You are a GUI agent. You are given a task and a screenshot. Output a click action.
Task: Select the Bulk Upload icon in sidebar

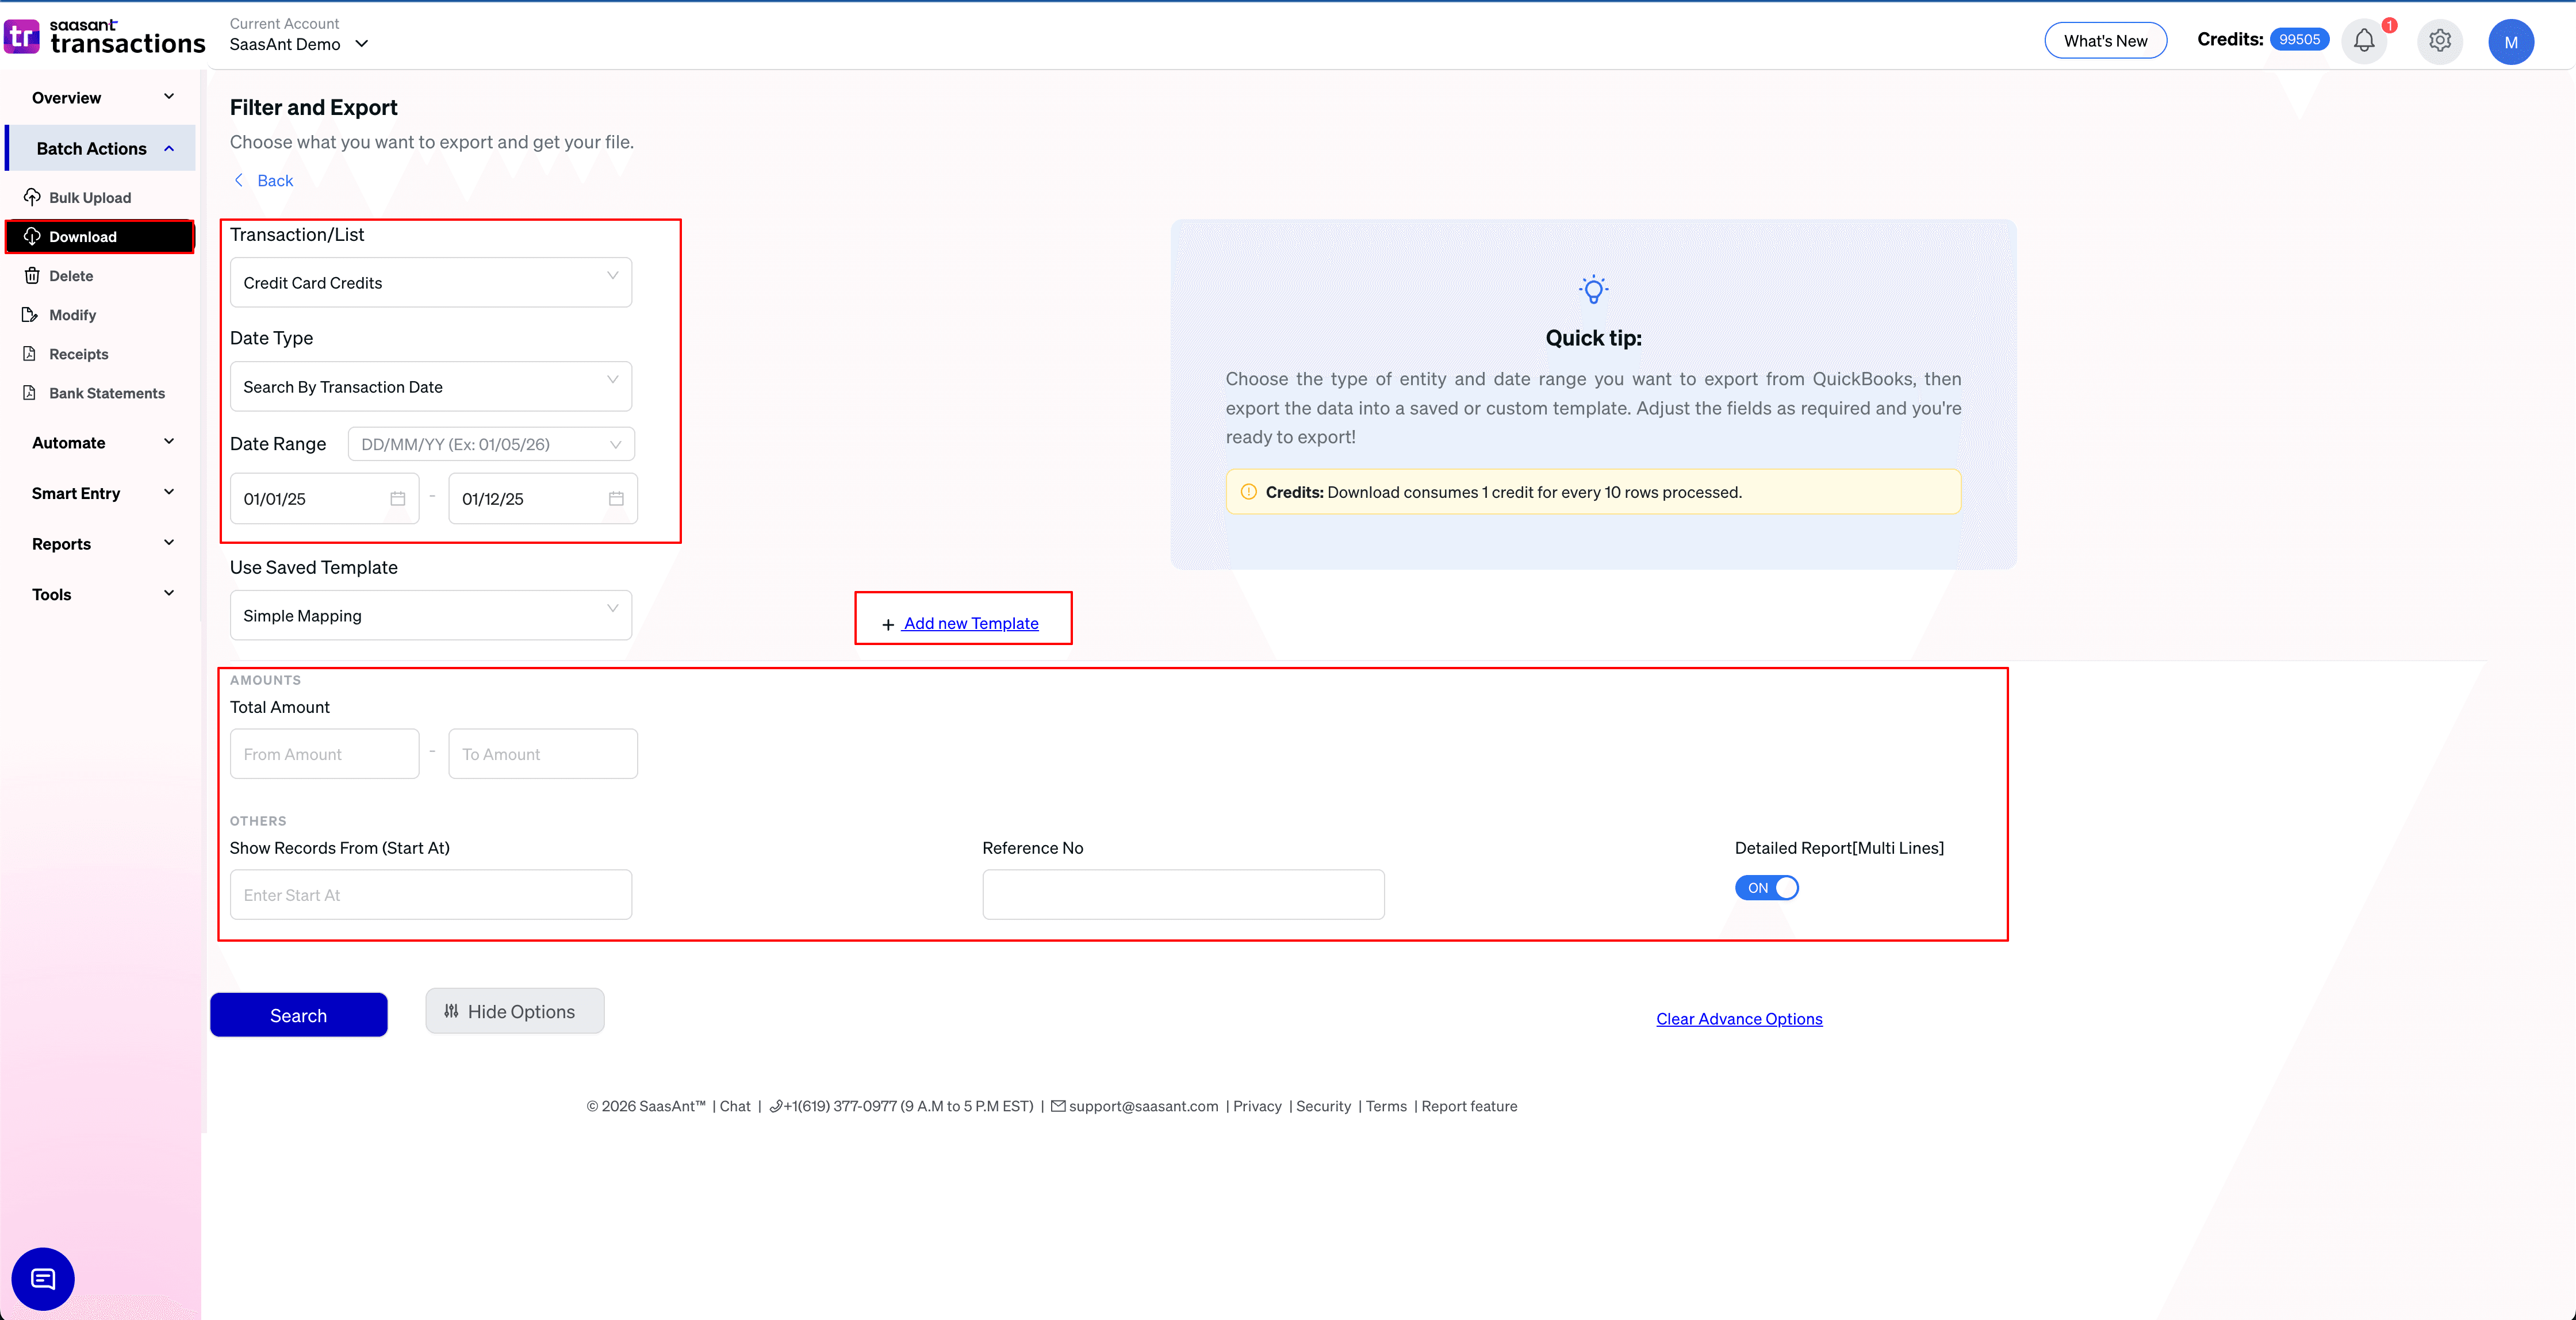tap(33, 196)
